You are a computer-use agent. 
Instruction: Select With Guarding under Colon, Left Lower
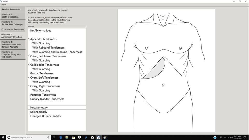(41, 60)
